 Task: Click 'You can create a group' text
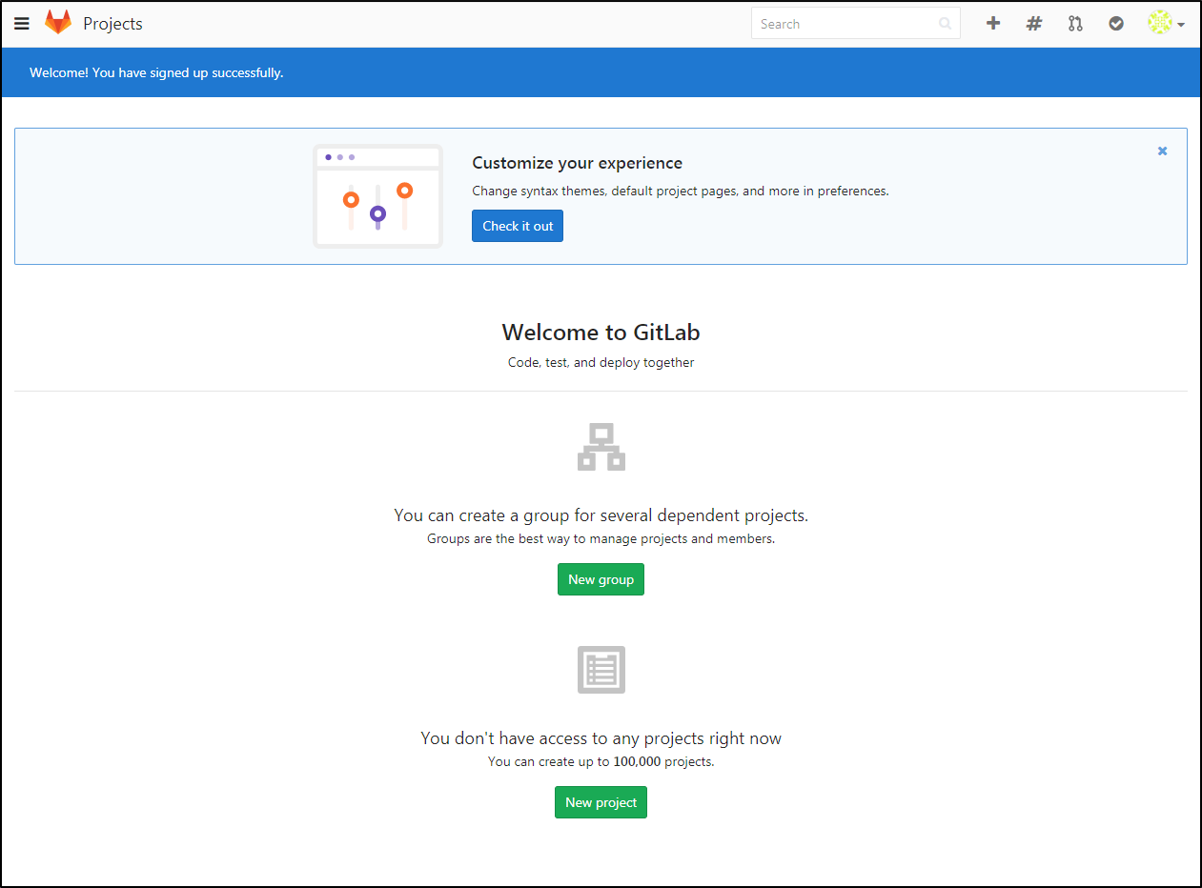601,515
